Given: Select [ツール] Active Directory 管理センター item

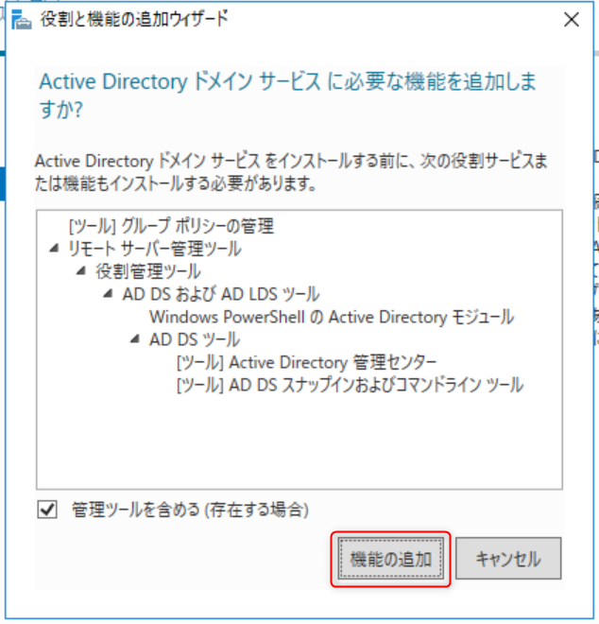Looking at the screenshot, I should 307,362.
